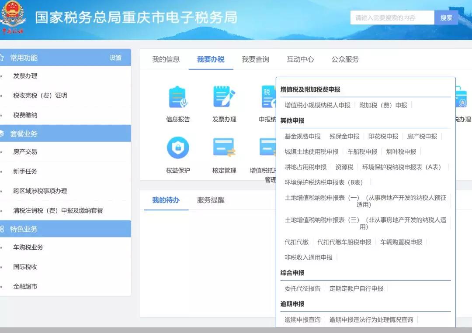Collapse the 常用功能 section header
Viewport: 472px width, 333px height.
click(65, 58)
